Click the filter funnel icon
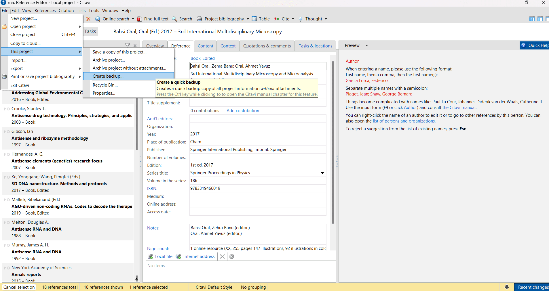This screenshot has width=549, height=291. (x=128, y=45)
